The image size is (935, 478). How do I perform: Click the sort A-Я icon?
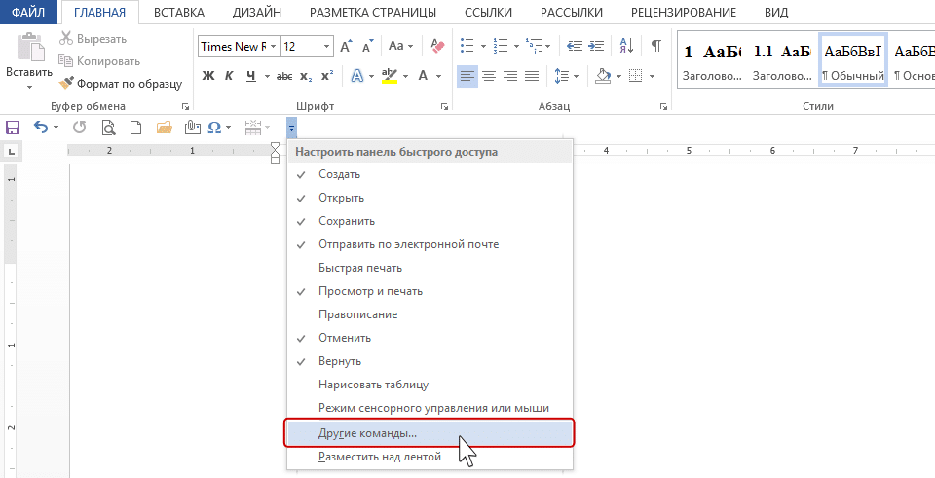click(628, 46)
